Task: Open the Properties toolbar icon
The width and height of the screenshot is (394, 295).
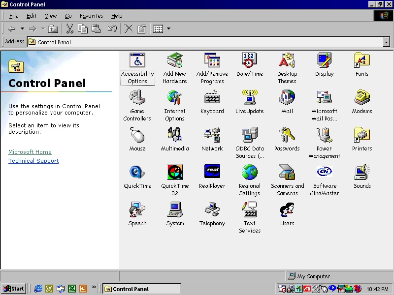Action: [x=141, y=29]
